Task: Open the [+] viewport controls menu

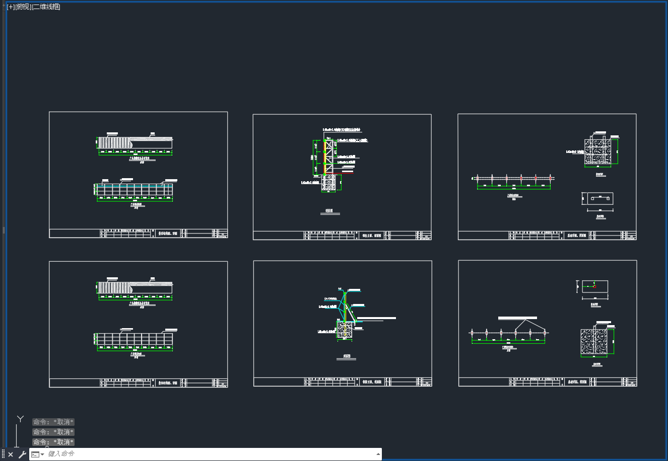Action: 11,7
